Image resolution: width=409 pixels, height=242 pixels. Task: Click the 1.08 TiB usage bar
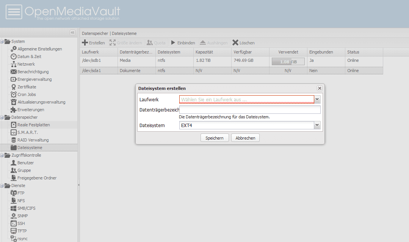coord(288,61)
